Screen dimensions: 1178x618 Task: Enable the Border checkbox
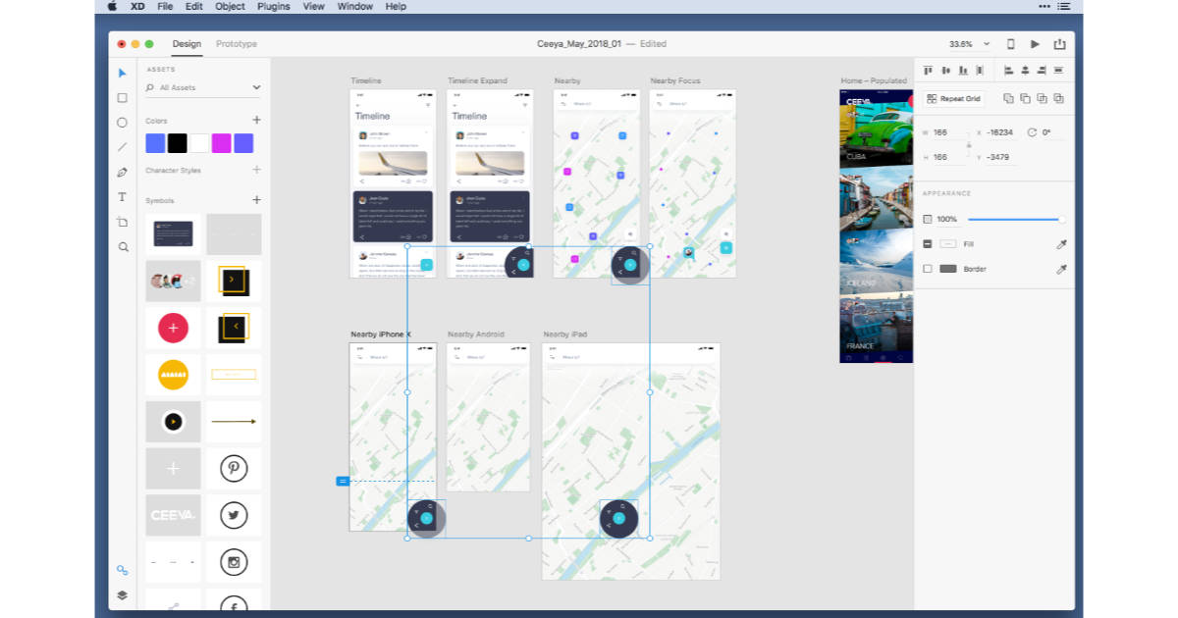click(929, 269)
